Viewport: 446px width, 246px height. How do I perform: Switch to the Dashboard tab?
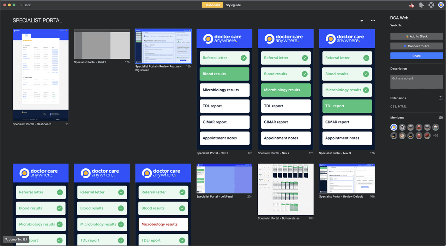point(212,5)
